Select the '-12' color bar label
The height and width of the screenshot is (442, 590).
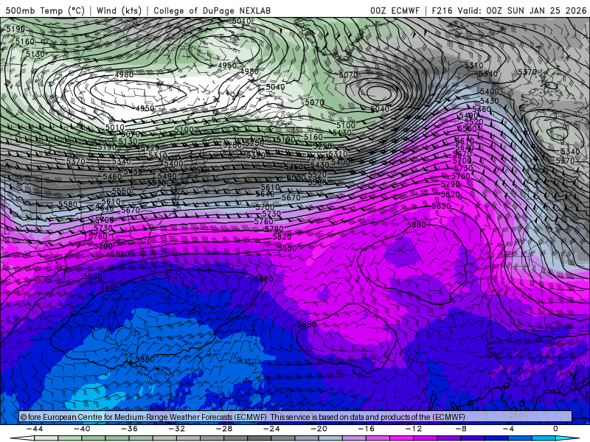[x=414, y=429]
